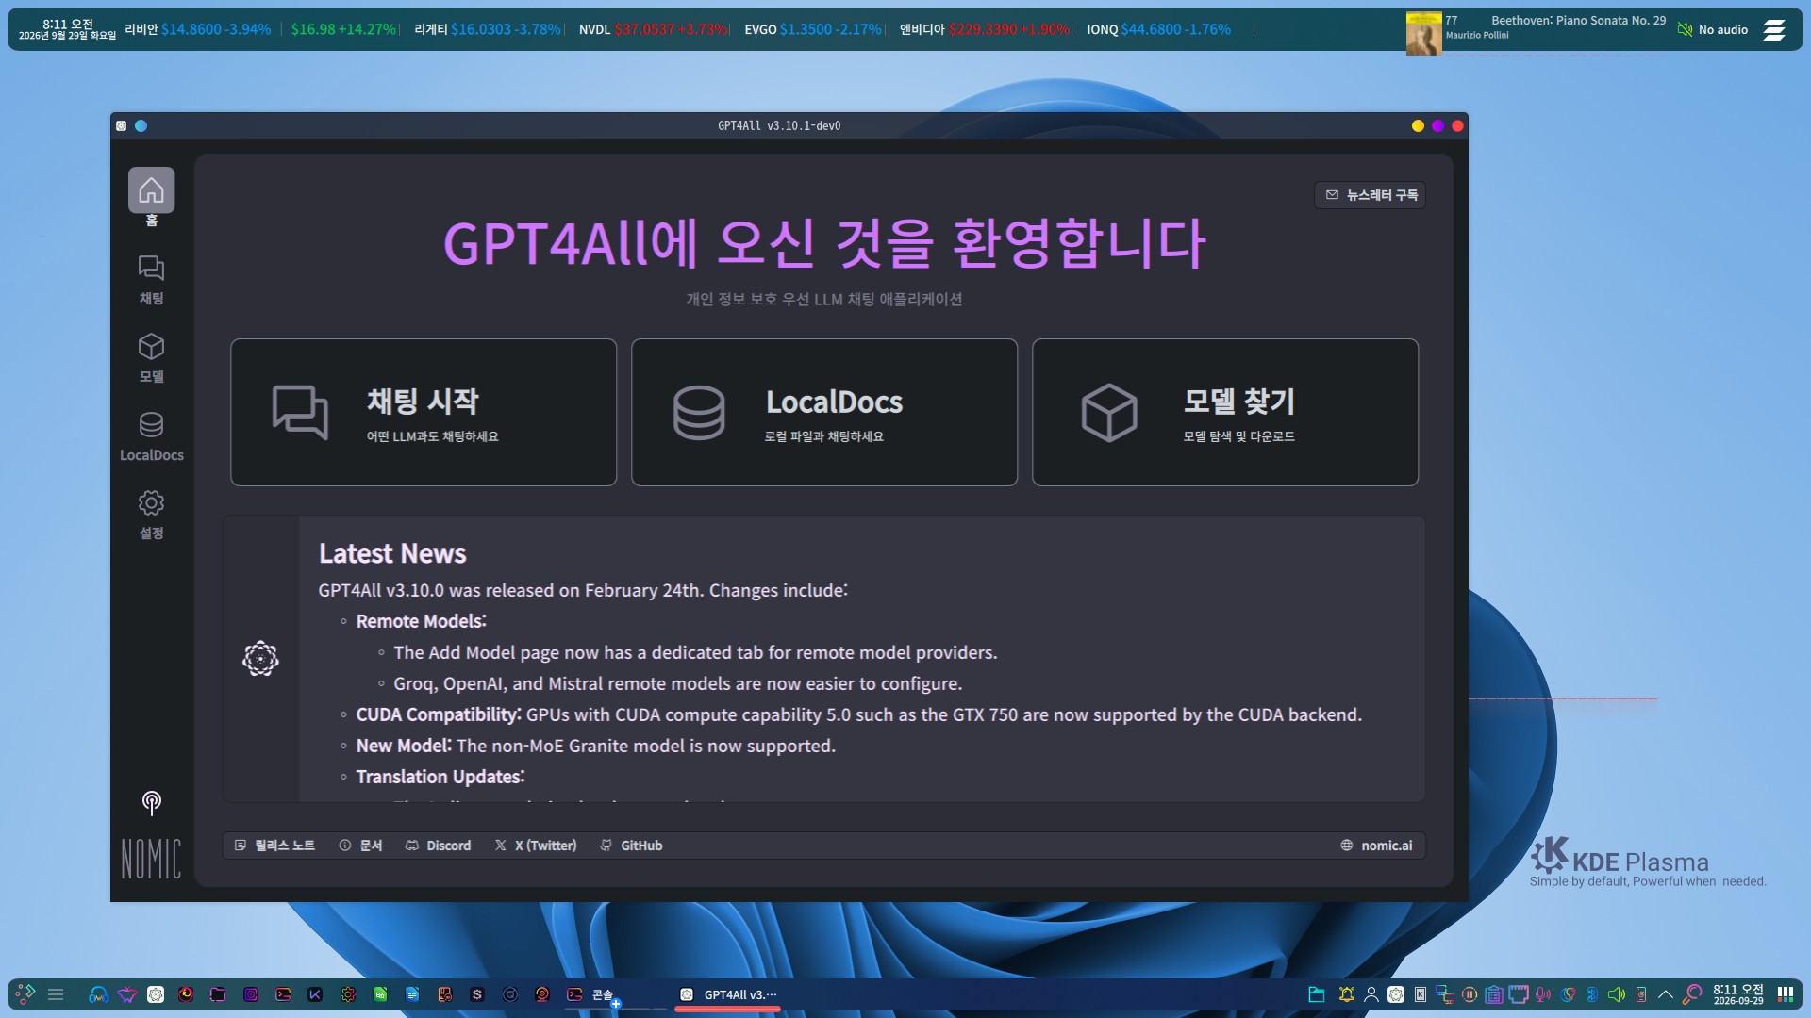Click the Translation Updates: bullet text
This screenshot has height=1018, width=1811.
click(x=440, y=777)
